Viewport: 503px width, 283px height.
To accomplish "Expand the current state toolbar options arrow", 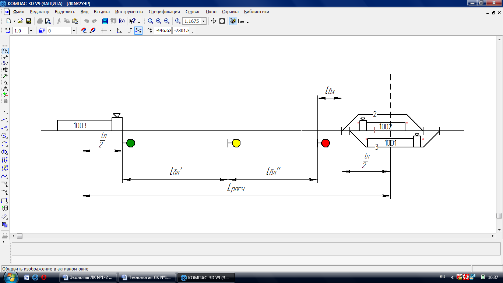I will click(x=193, y=32).
